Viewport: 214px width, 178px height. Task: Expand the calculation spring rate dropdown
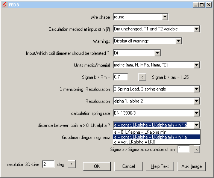point(197,113)
